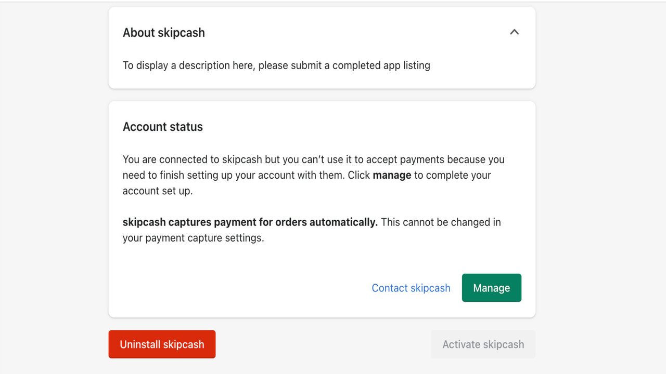Open the Contact skipcash link
The height and width of the screenshot is (374, 666).
[411, 288]
